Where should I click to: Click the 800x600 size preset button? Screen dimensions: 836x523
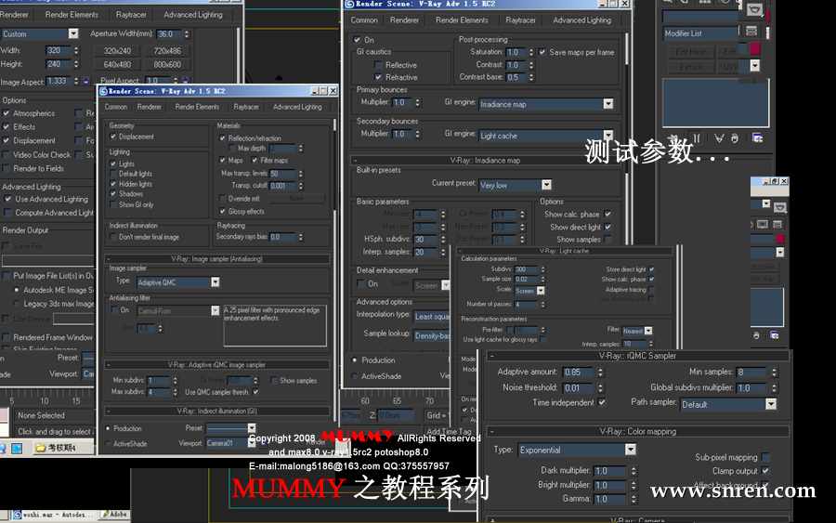pos(167,64)
